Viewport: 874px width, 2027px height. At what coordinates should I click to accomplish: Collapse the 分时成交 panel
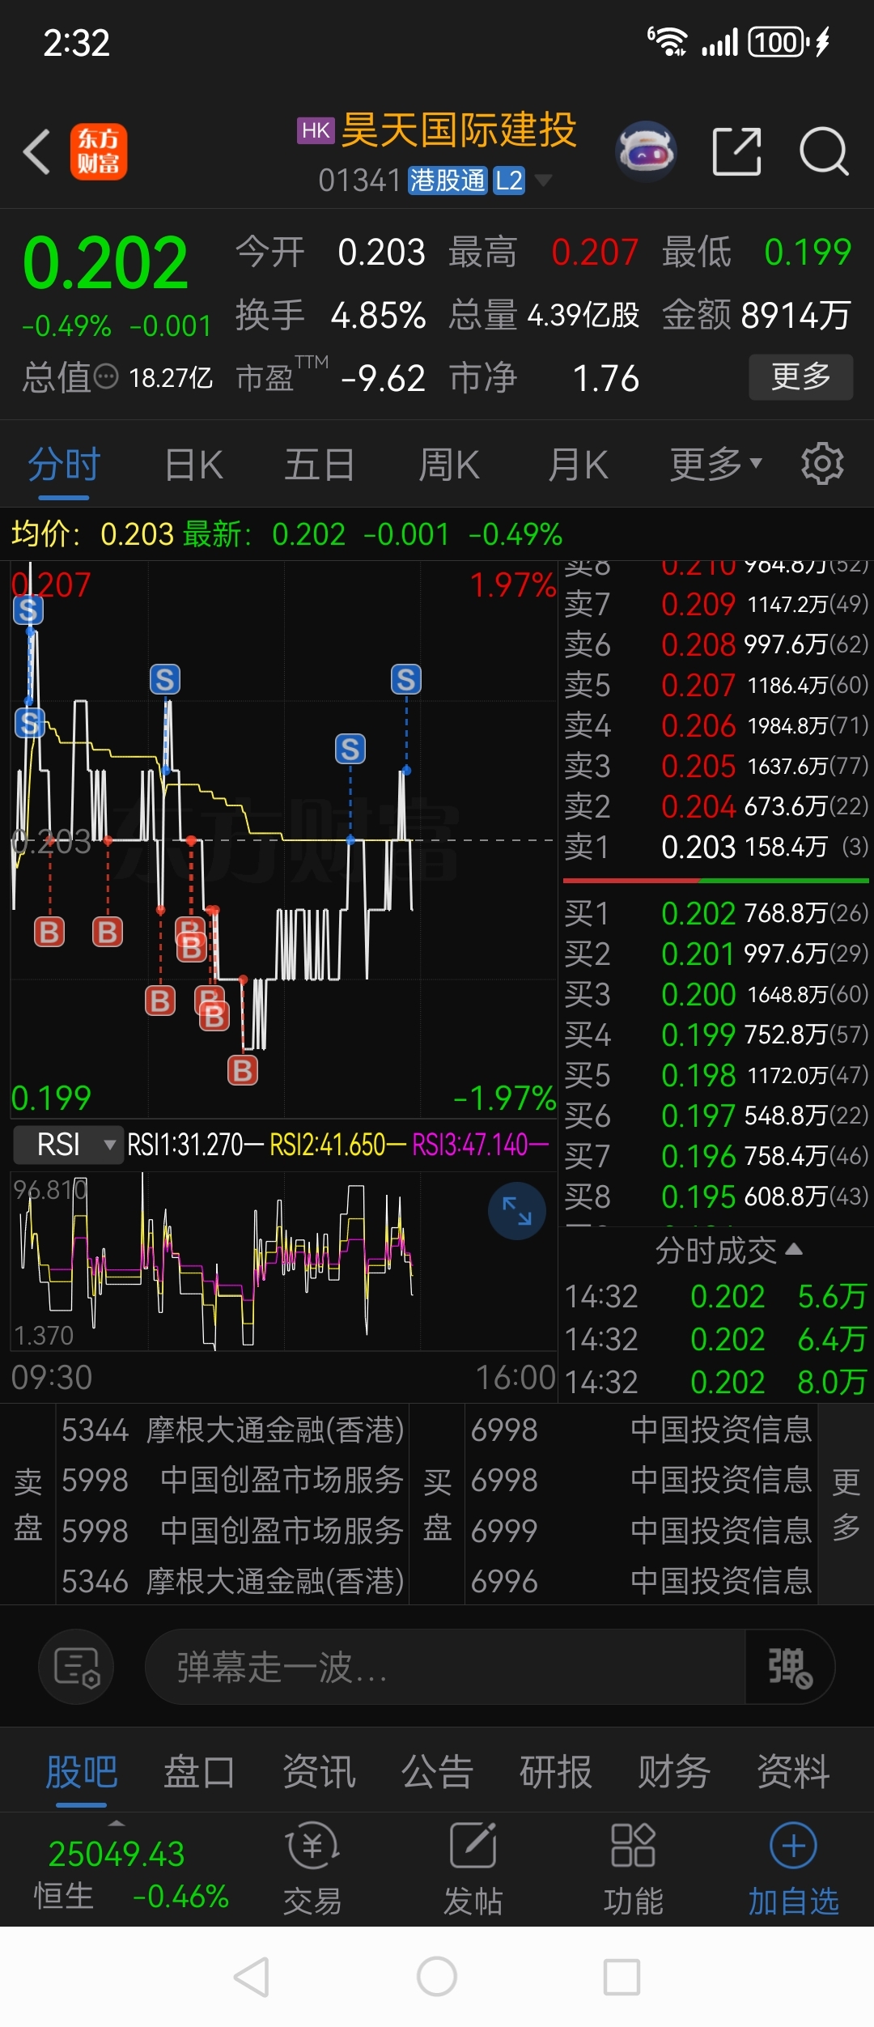coord(728,1251)
